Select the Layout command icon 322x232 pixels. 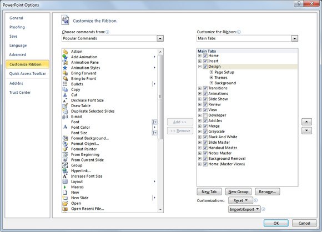coord(65,181)
